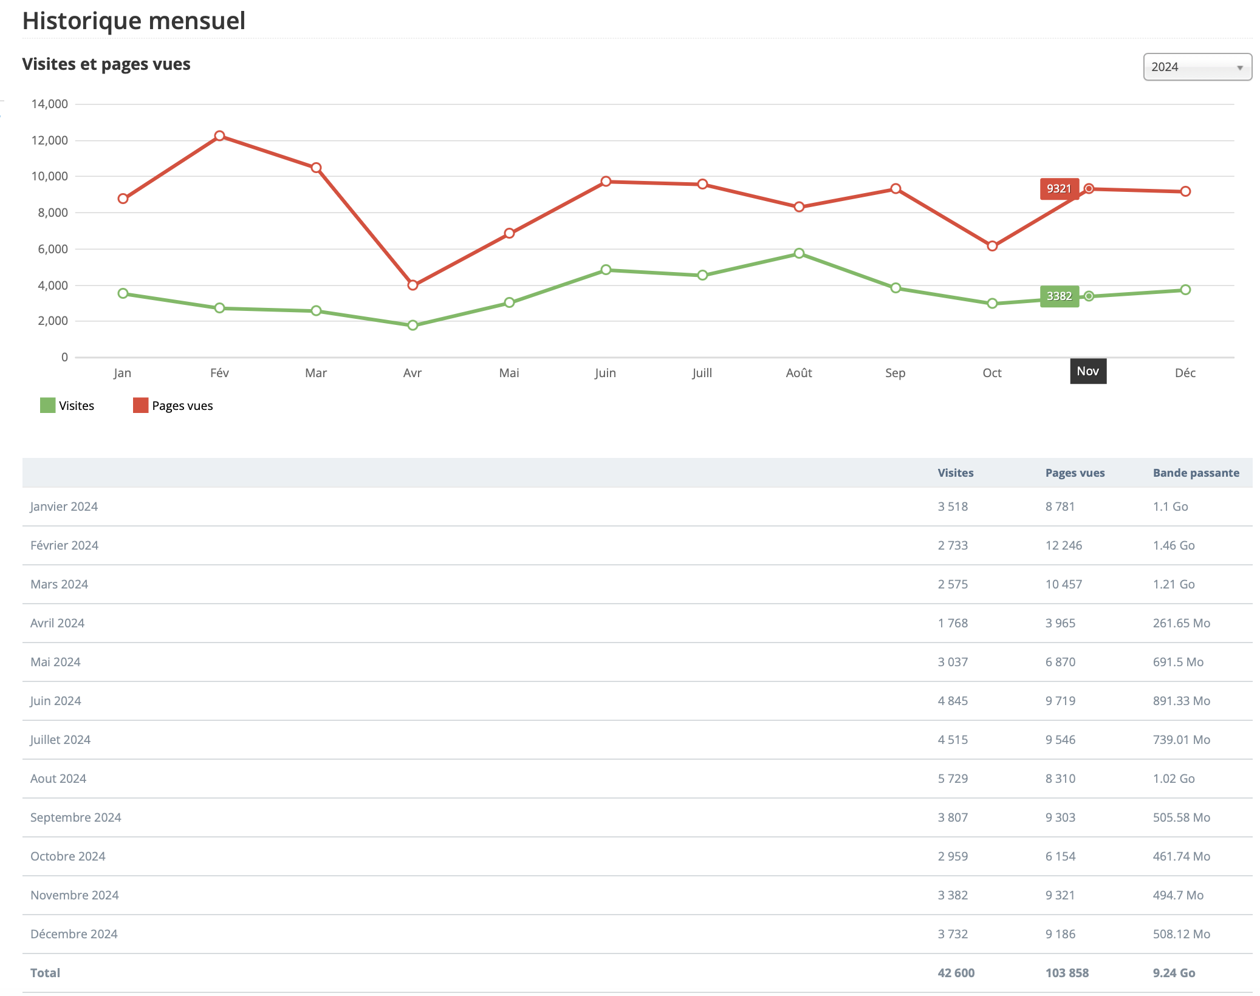The width and height of the screenshot is (1260, 996).
Task: Click the 6 154 pages vues value
Action: (x=1060, y=856)
